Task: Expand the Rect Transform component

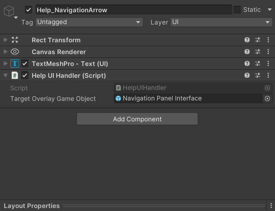Action: pos(5,40)
